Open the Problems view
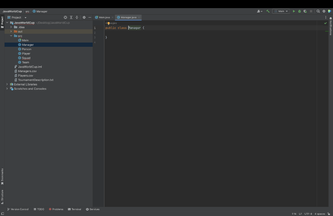 tap(56, 209)
